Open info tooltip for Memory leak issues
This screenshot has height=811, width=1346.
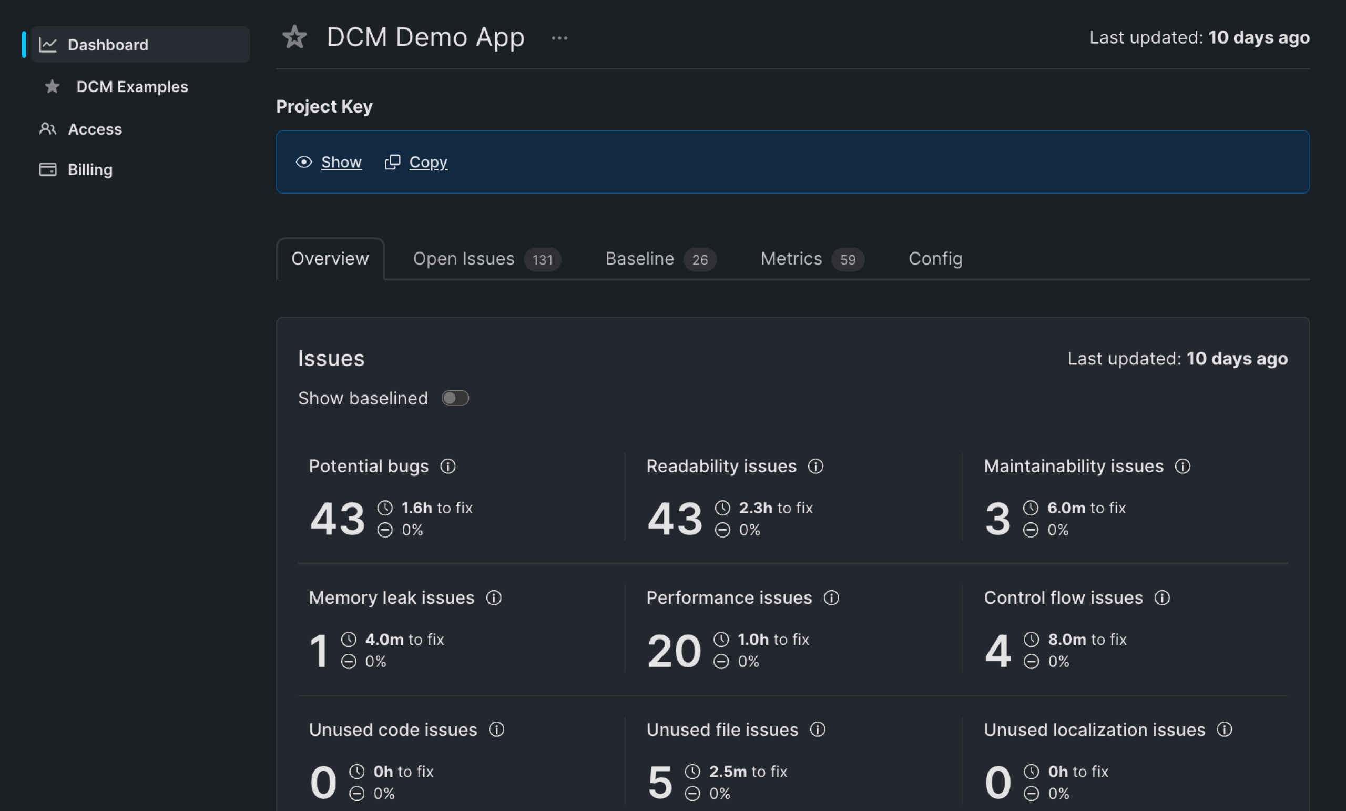494,598
